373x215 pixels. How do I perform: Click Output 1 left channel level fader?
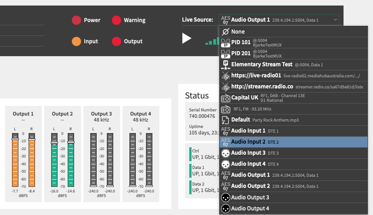click(15, 139)
